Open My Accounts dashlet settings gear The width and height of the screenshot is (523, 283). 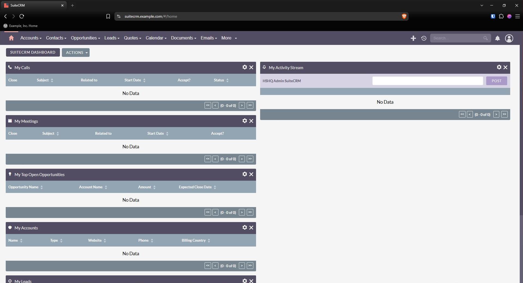(245, 227)
